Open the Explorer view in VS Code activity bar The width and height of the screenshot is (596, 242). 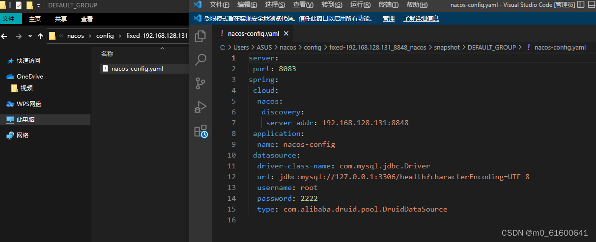(x=200, y=36)
